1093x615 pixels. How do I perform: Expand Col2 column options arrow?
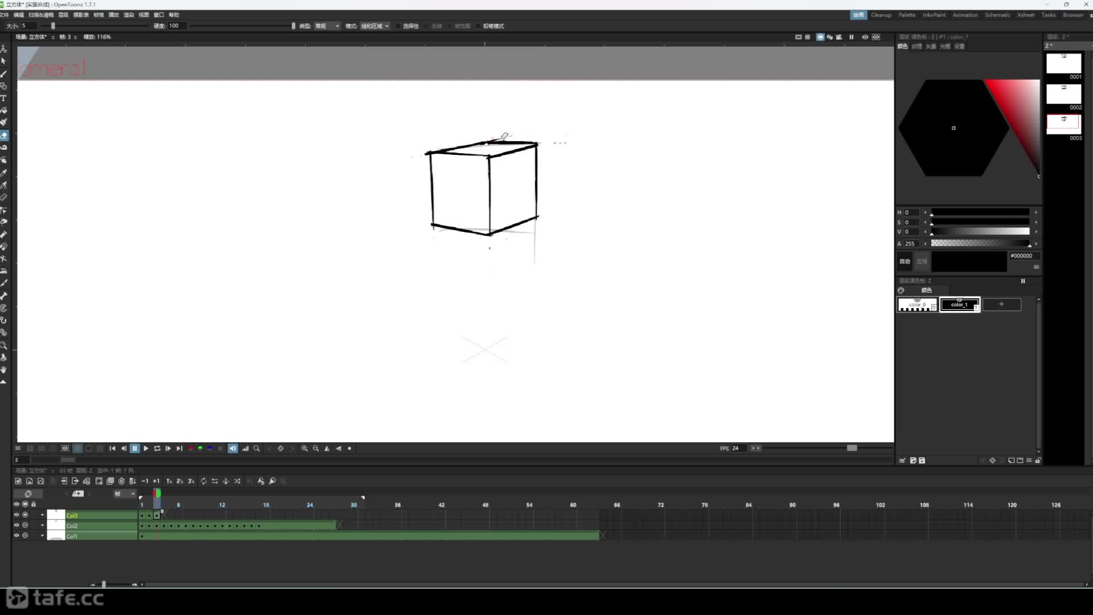42,525
